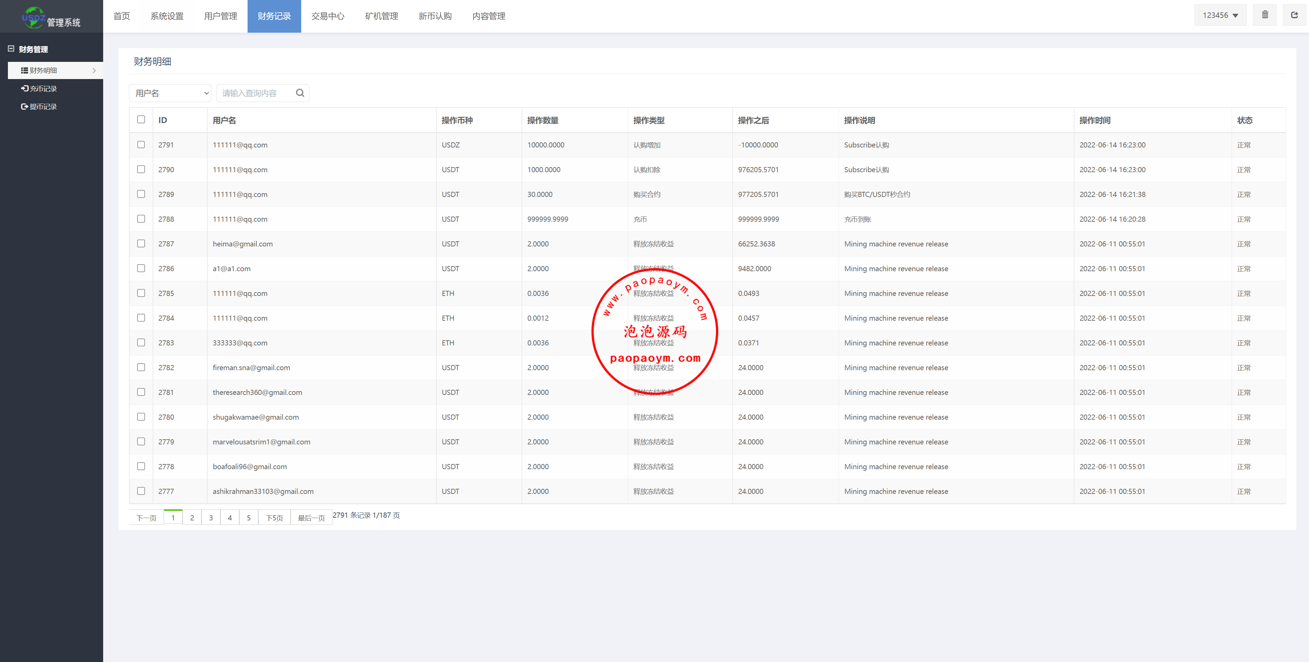This screenshot has height=662, width=1309.
Task: Open the 用户名 search field dropdown
Action: (x=170, y=93)
